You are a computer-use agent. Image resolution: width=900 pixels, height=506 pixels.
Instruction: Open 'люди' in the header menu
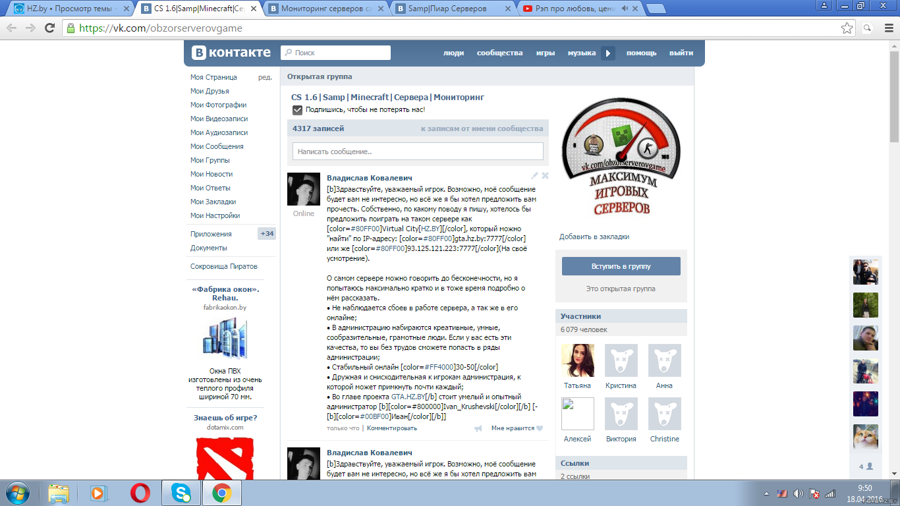pos(453,53)
